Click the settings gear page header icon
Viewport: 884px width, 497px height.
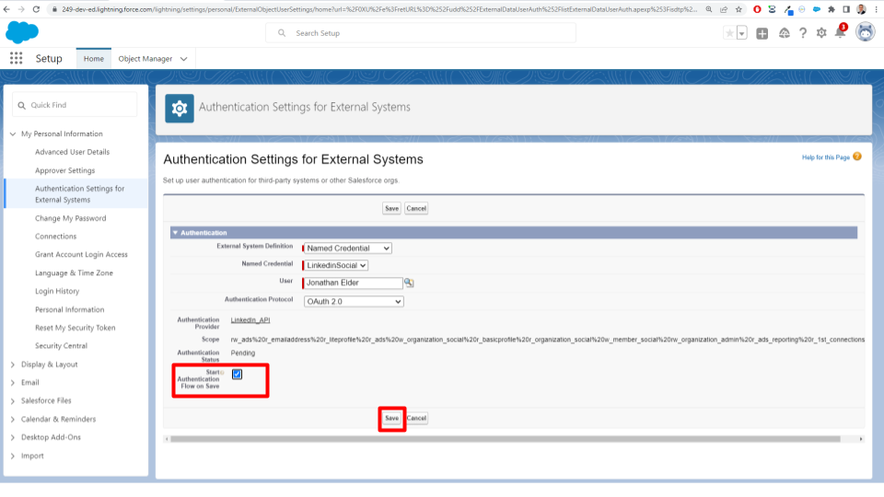pyautogui.click(x=180, y=109)
